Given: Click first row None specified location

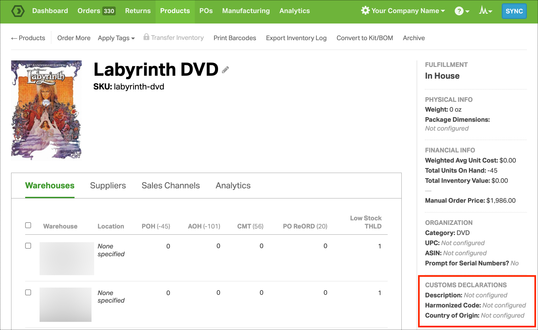Looking at the screenshot, I should point(111,250).
